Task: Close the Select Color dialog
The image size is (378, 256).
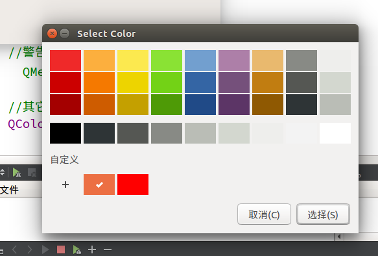Action: click(x=52, y=33)
